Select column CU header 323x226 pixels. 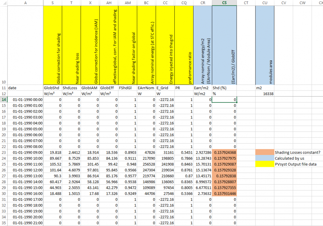point(265,3)
